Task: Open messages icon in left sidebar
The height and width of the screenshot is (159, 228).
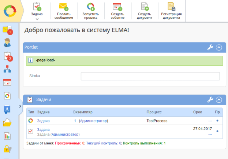Action: [x=7, y=30]
